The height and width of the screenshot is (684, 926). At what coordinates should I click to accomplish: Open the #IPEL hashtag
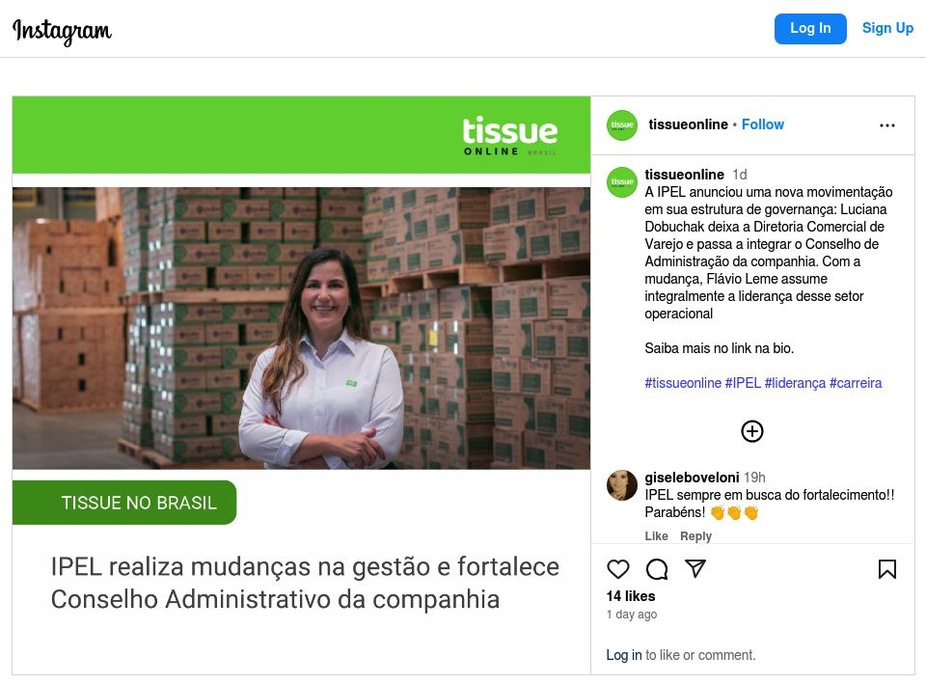click(x=743, y=383)
